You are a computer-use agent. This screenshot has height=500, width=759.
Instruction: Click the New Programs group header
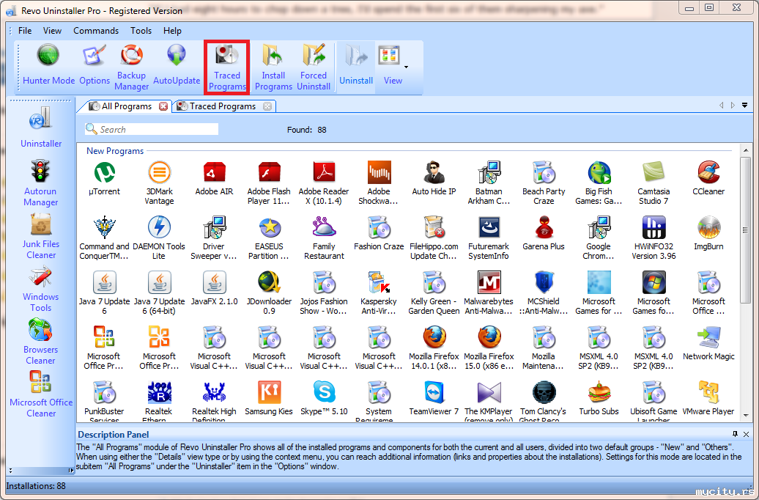115,151
